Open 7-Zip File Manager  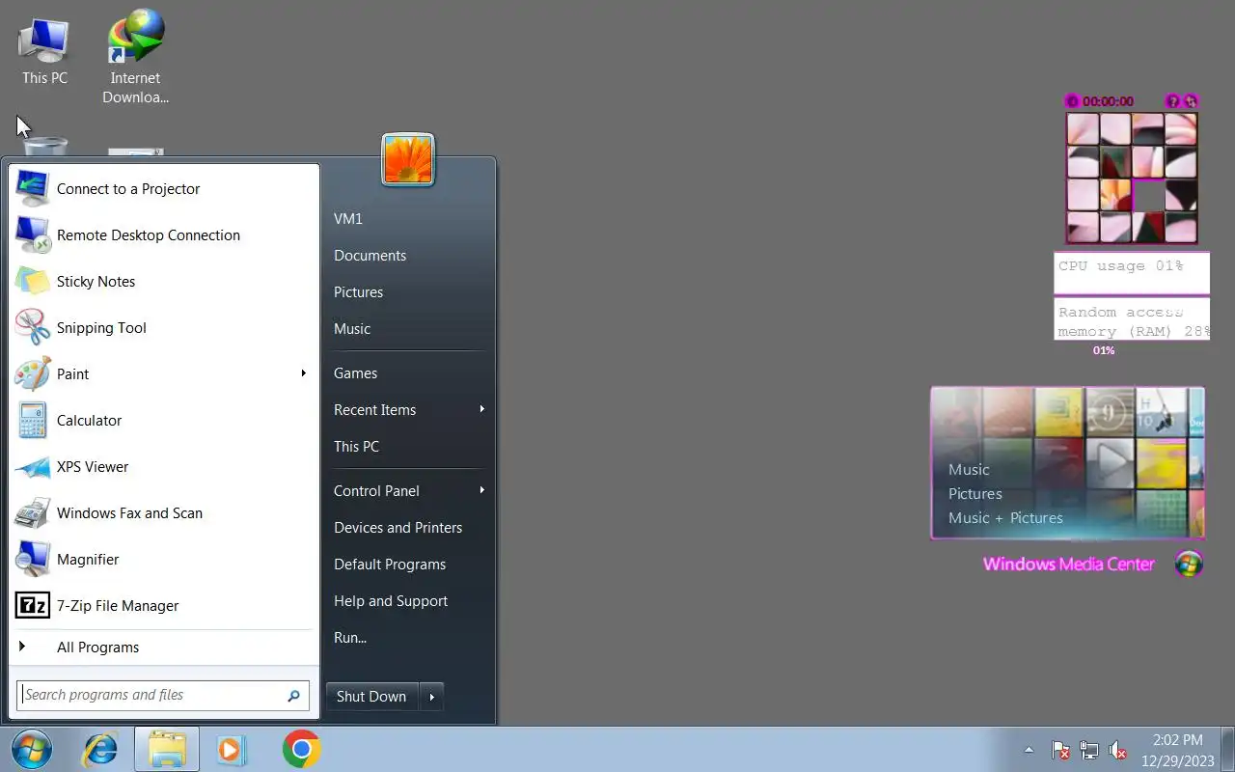(x=164, y=606)
